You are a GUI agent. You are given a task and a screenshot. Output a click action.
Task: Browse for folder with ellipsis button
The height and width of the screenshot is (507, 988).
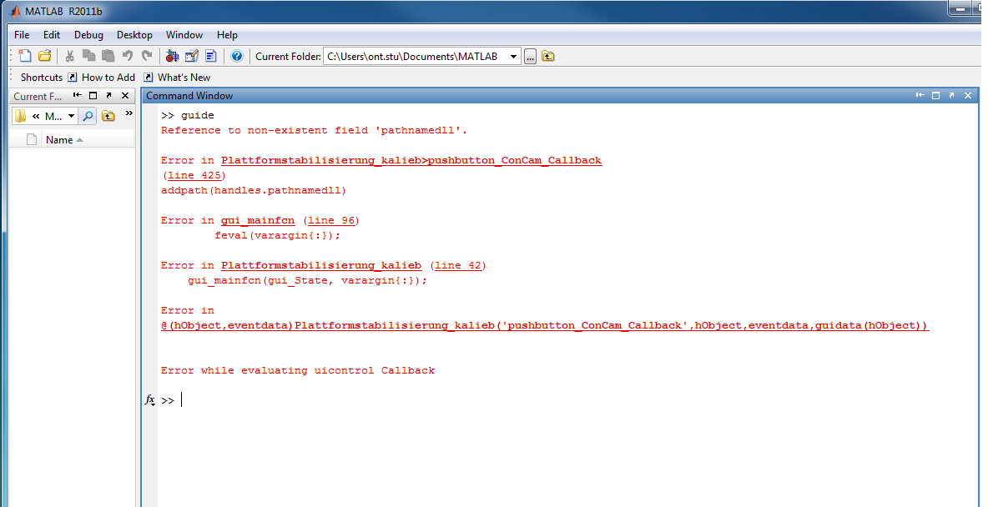pos(530,57)
